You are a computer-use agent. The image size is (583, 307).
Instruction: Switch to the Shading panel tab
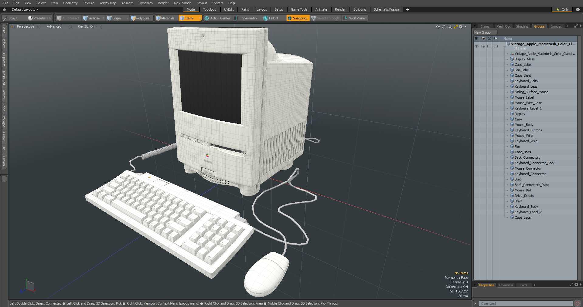click(x=522, y=26)
